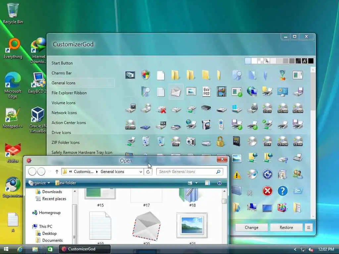Expand the Customiz... breadcrumb arrow
339x254 pixels.
(x=97, y=172)
